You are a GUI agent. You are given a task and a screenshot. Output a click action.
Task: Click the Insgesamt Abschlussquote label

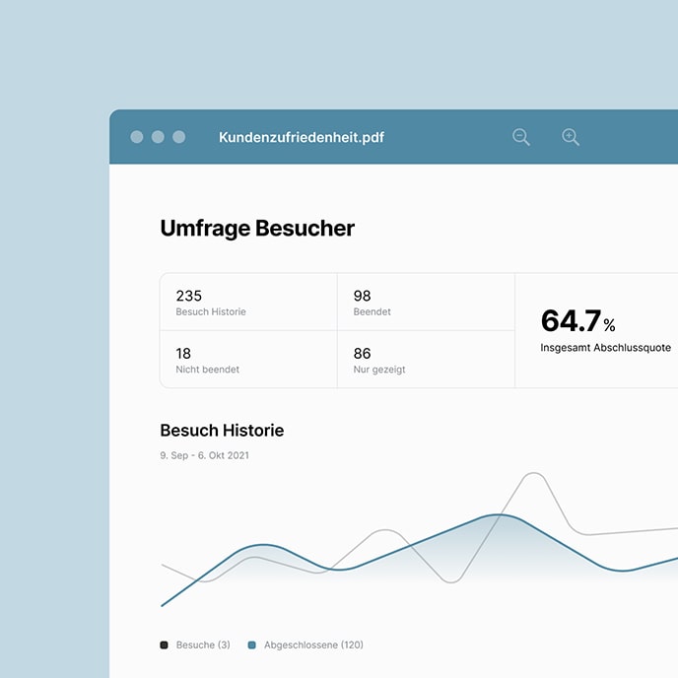point(605,348)
